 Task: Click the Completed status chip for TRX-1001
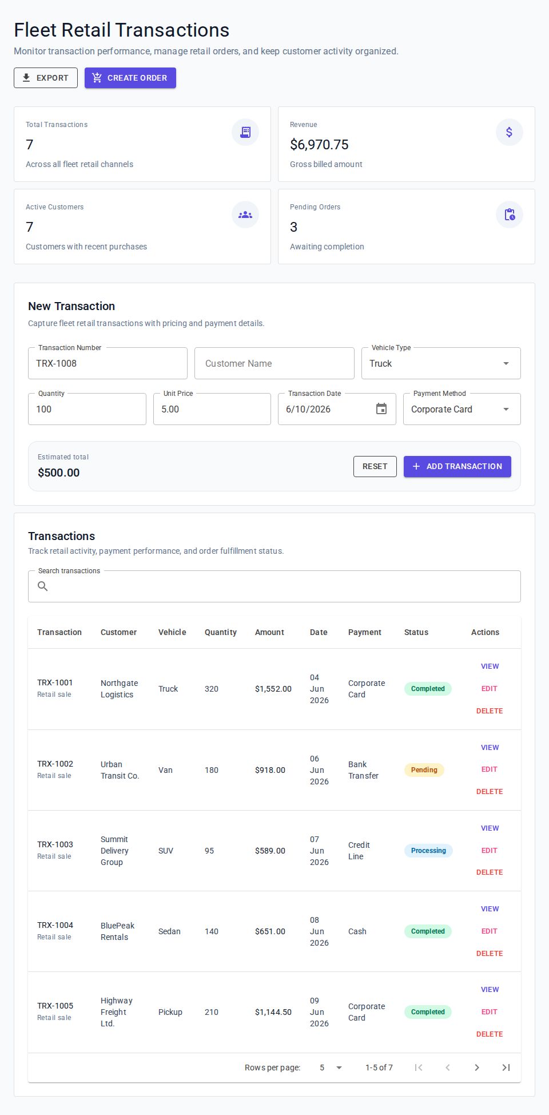click(428, 689)
